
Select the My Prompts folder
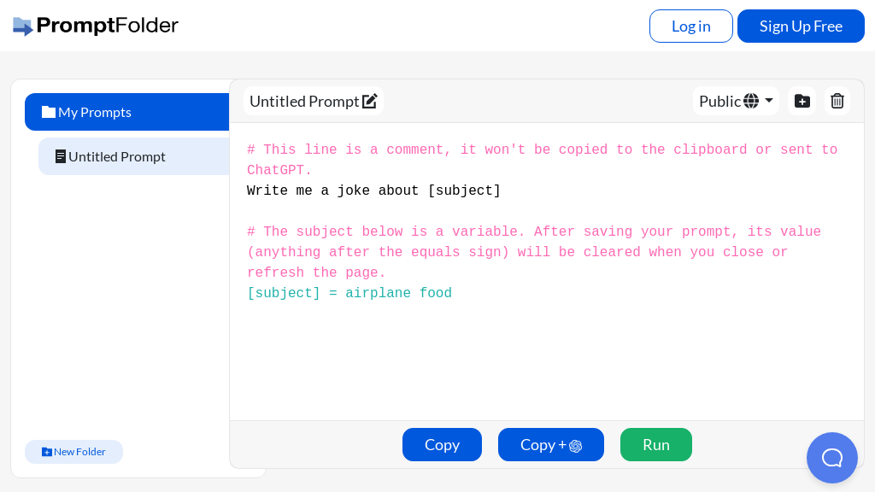tap(95, 112)
